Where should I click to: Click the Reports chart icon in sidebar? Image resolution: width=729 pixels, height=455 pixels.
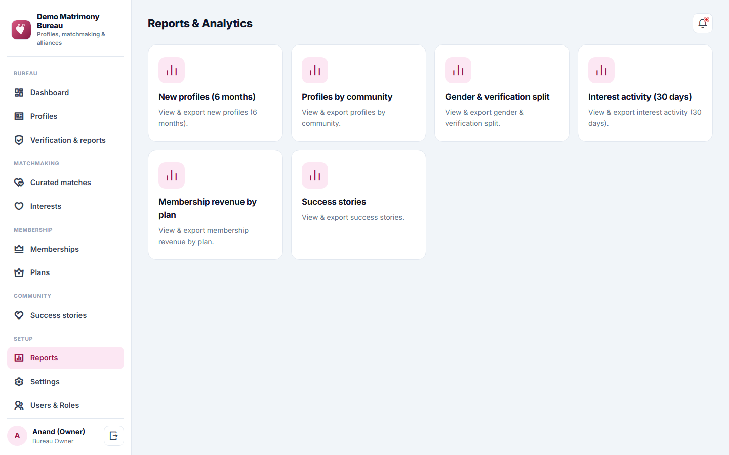click(19, 358)
